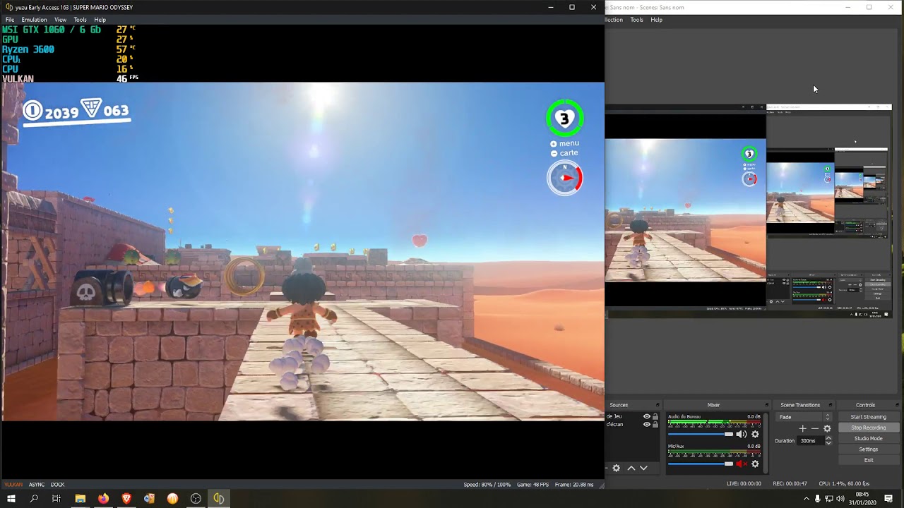Open yuzu Help menu
The width and height of the screenshot is (904, 508).
tap(100, 20)
